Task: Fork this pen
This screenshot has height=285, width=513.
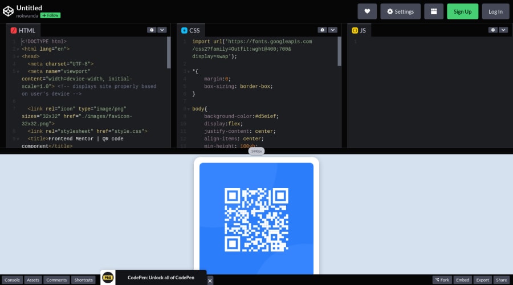Action: point(442,280)
